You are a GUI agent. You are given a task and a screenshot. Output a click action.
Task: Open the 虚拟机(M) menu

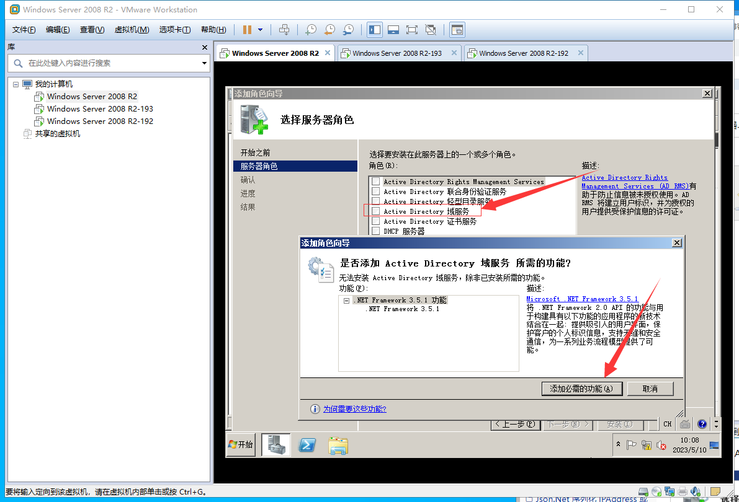(x=132, y=30)
